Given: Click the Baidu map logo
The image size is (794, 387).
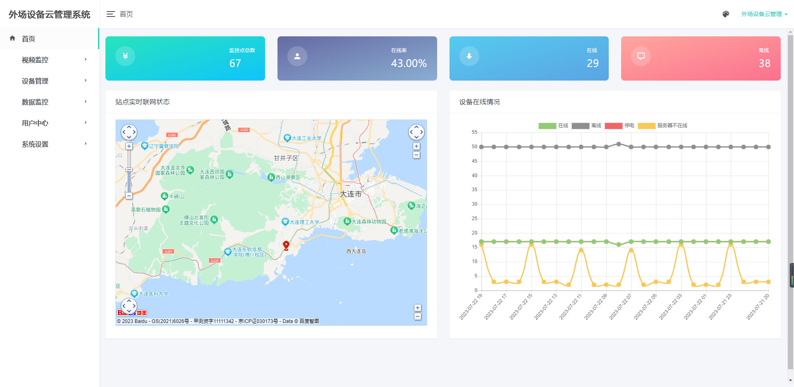Looking at the screenshot, I should 132,313.
